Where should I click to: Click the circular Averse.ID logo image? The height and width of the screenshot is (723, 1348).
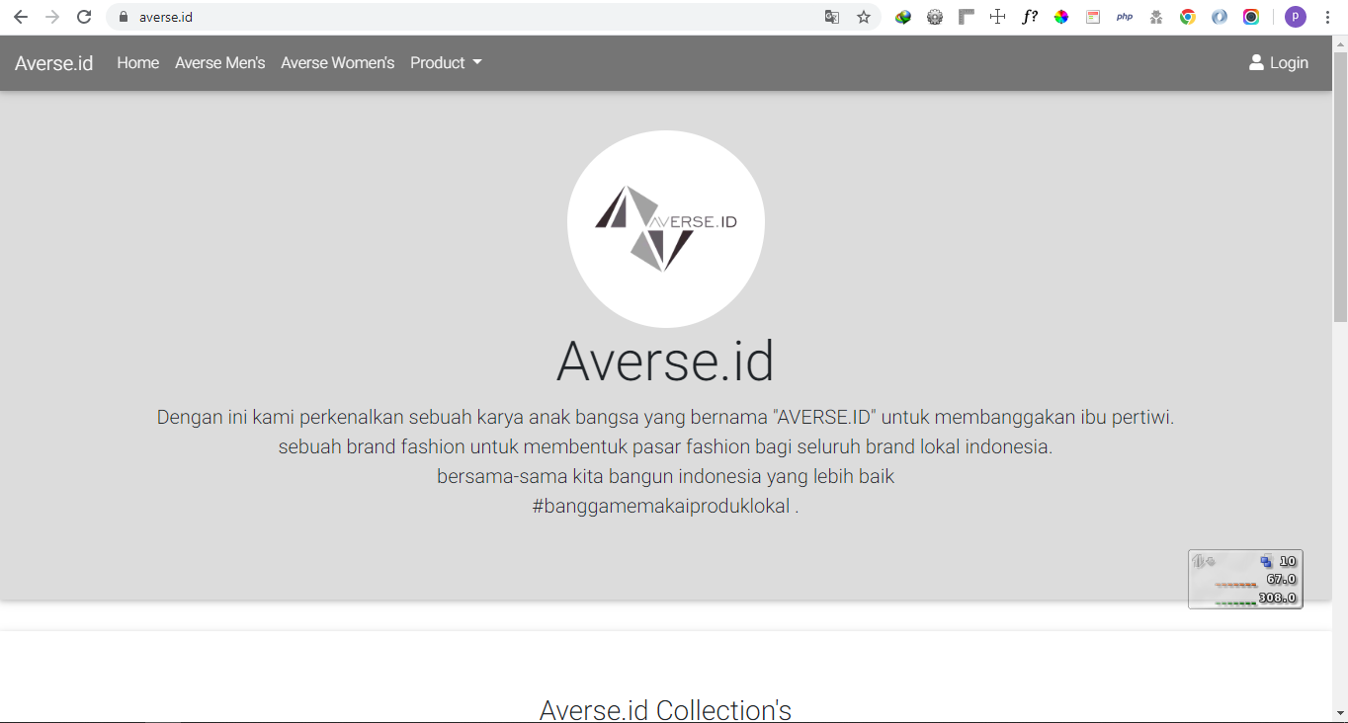665,228
